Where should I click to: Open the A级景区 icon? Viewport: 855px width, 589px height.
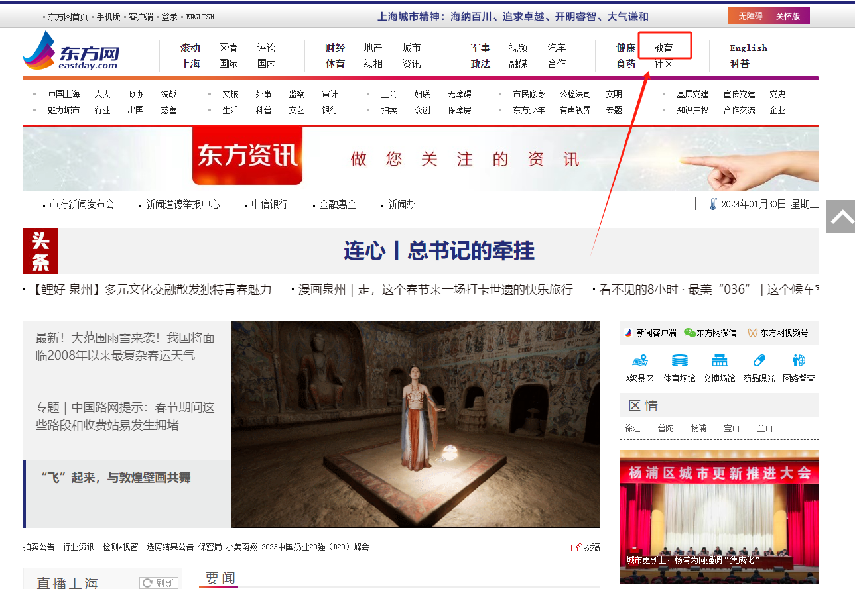639,361
